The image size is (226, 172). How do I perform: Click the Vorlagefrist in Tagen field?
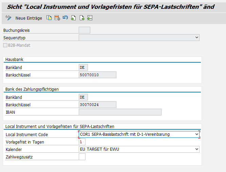82,142
